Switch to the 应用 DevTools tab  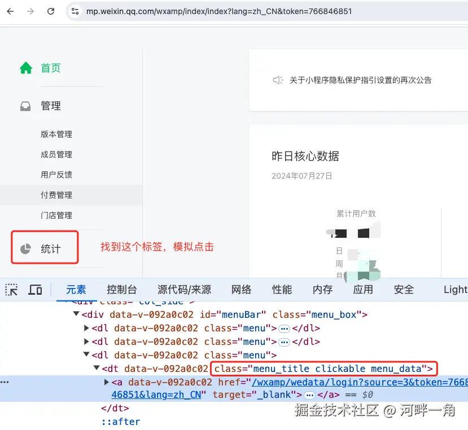(363, 290)
